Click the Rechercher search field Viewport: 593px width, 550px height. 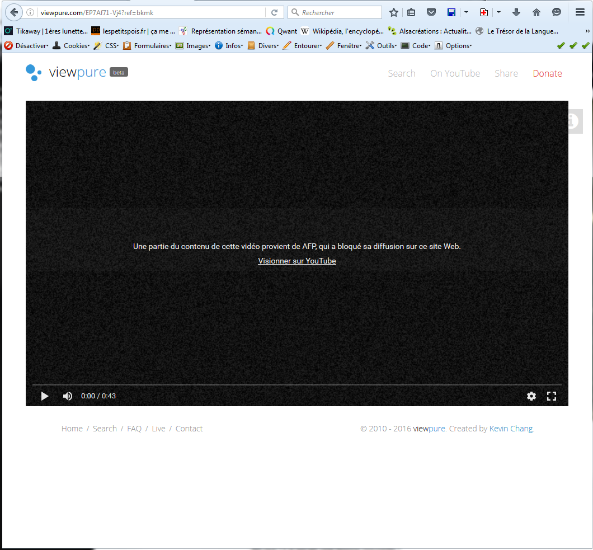pos(340,12)
